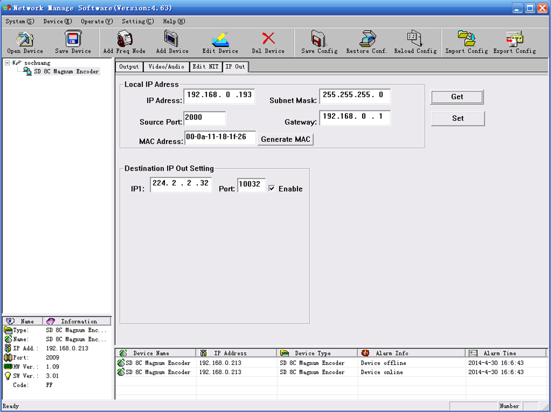Click the Number indicator in status bar
This screenshot has width=551, height=412.
pos(509,406)
